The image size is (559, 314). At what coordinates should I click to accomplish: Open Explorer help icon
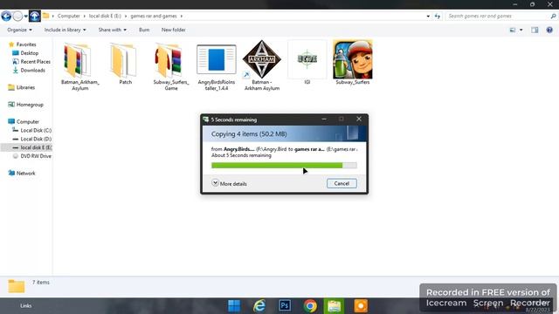[549, 30]
